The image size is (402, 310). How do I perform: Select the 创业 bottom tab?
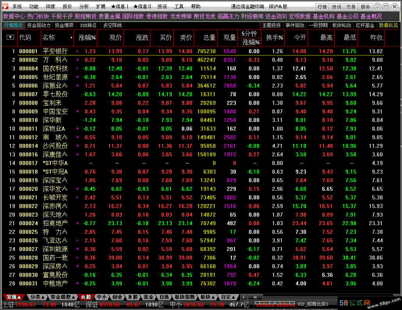(117, 297)
